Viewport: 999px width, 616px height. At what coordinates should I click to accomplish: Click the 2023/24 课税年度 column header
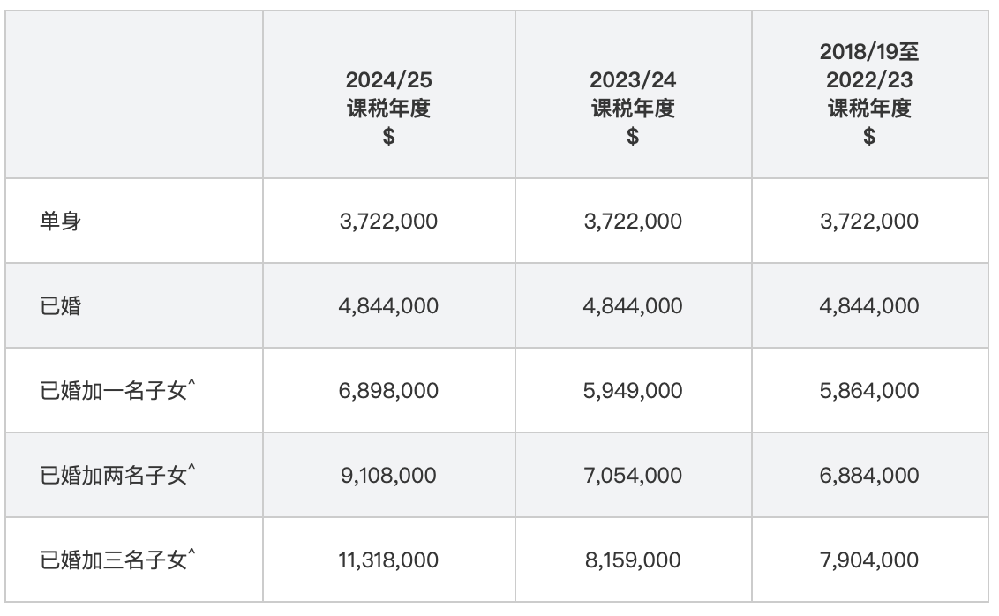click(x=633, y=108)
